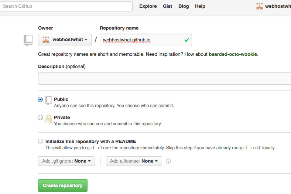Open the Add a license dropdown

click(x=134, y=161)
